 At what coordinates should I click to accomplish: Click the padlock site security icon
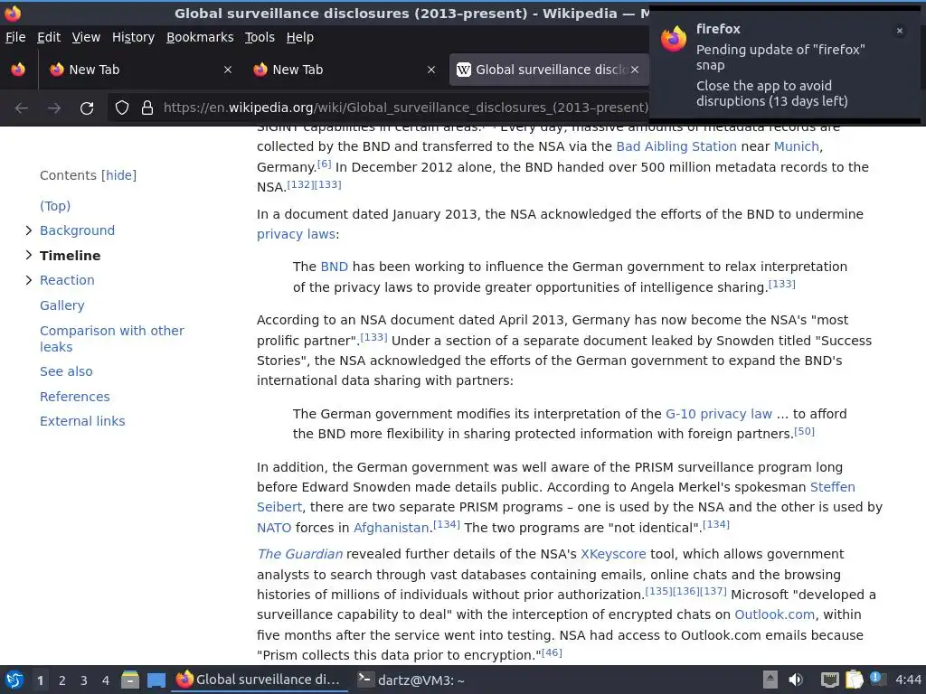(x=147, y=108)
